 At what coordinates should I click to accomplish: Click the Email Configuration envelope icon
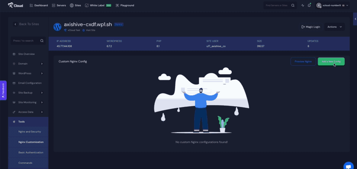tap(14, 83)
